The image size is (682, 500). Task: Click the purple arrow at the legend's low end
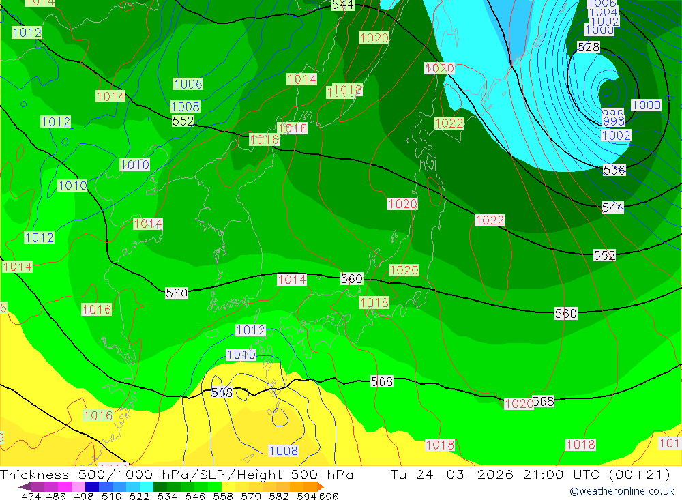click(25, 486)
